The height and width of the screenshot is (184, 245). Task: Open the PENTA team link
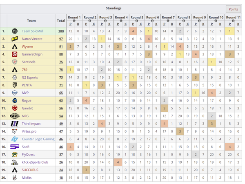tap(27, 85)
